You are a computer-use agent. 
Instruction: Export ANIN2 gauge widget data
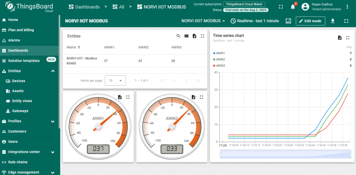[193, 97]
